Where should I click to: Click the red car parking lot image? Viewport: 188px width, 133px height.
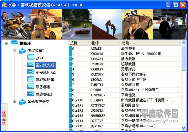[77, 24]
